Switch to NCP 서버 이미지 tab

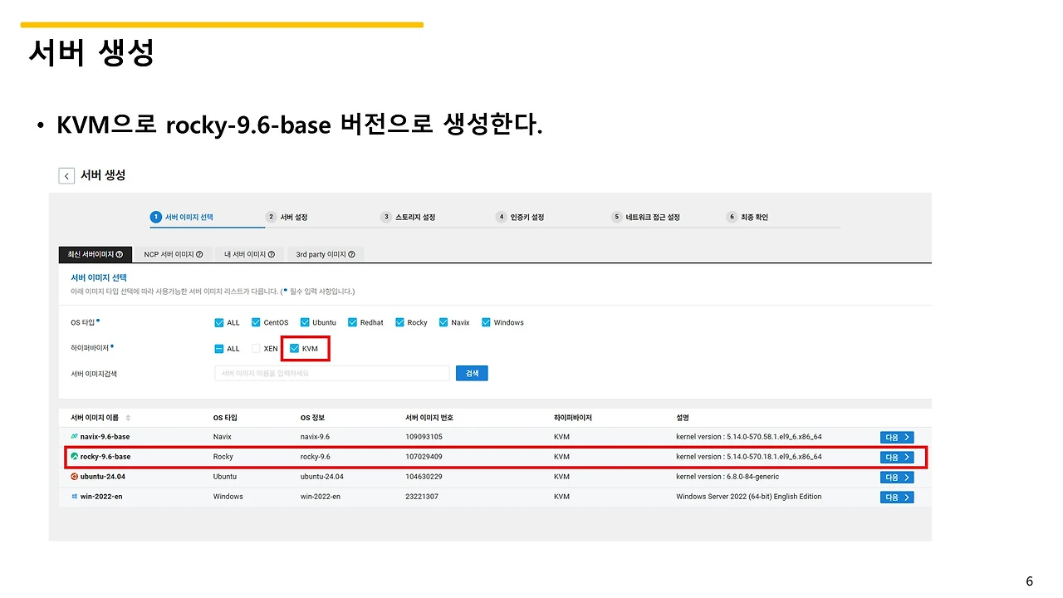(174, 254)
